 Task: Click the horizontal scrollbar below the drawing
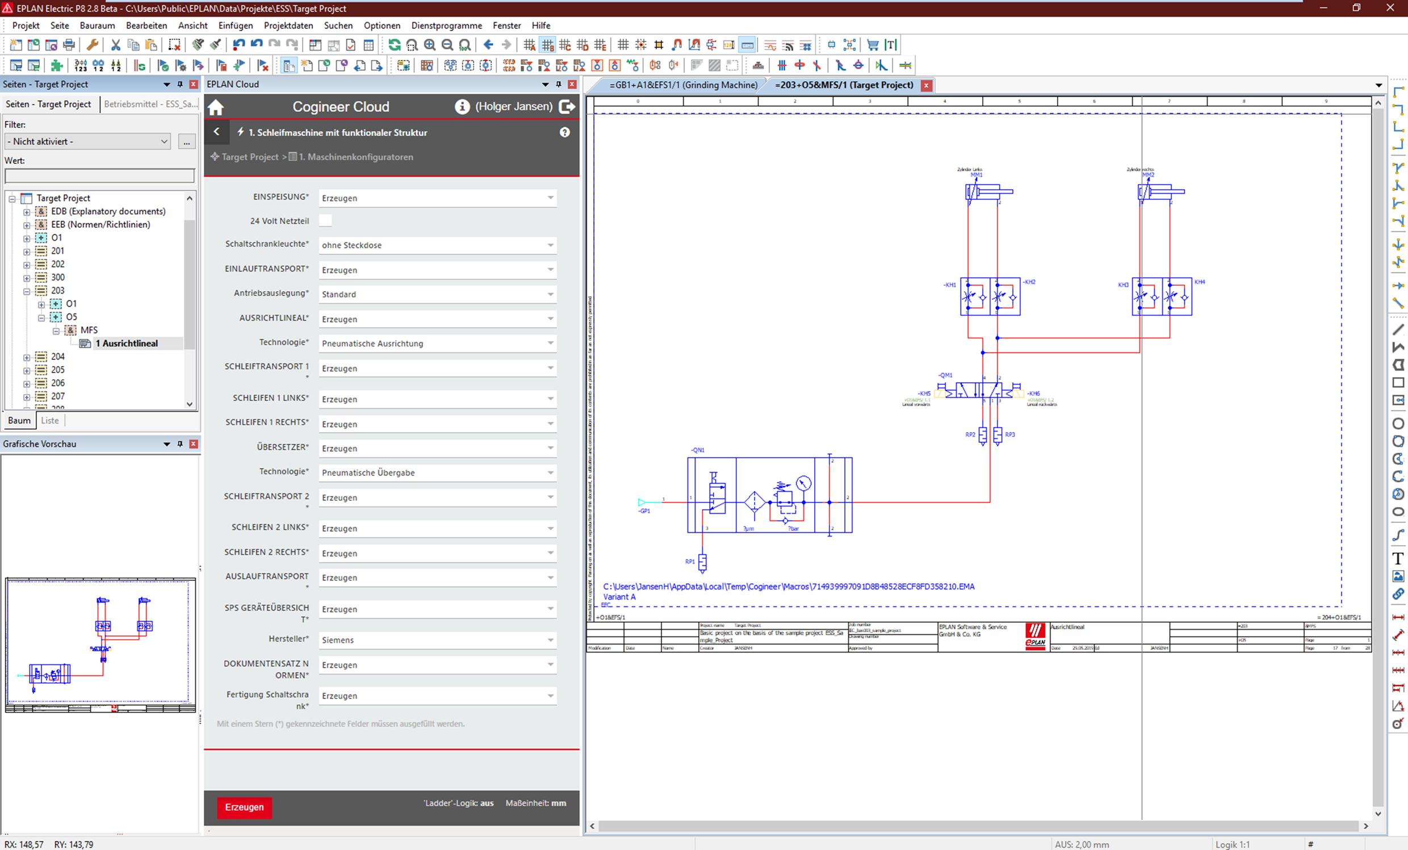pos(978,826)
